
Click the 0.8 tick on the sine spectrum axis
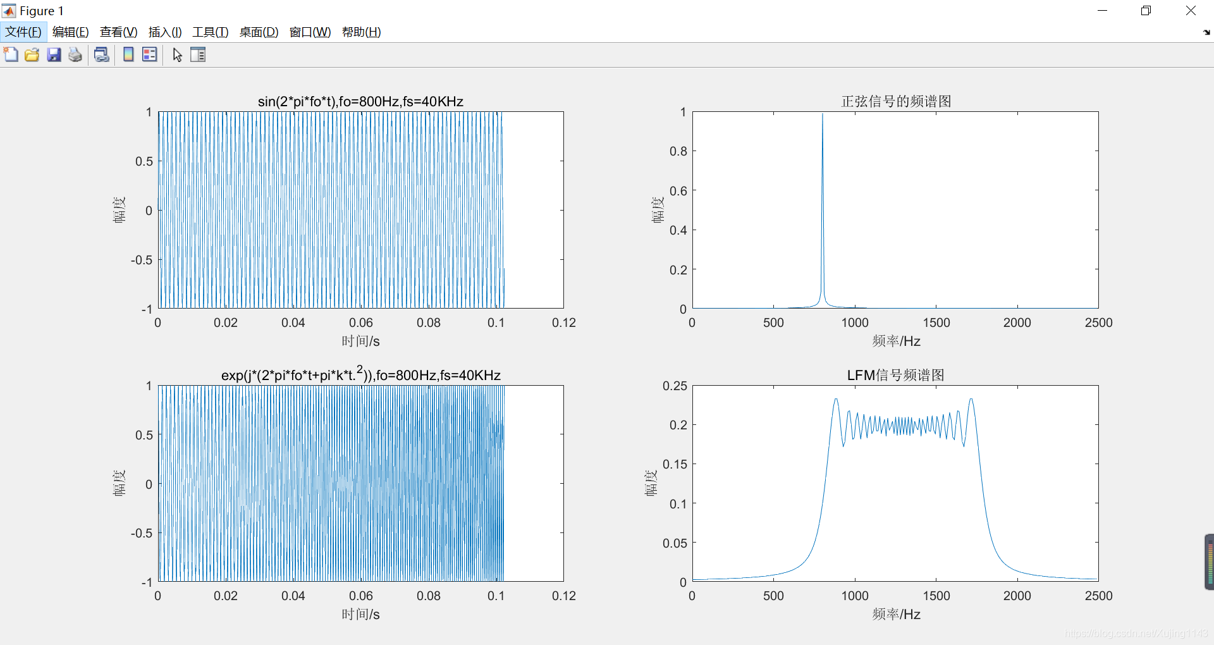(678, 151)
